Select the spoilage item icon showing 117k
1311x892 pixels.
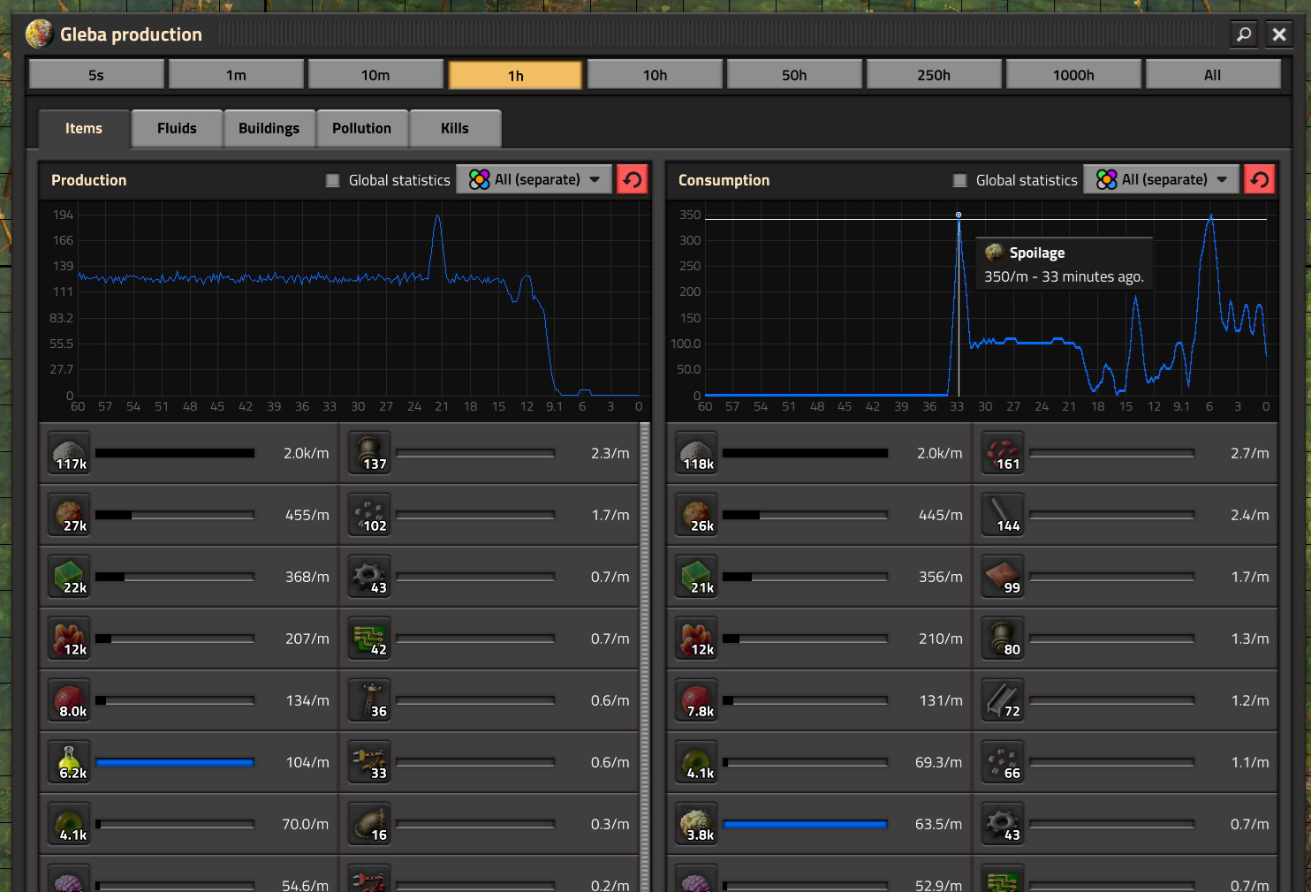[x=70, y=453]
